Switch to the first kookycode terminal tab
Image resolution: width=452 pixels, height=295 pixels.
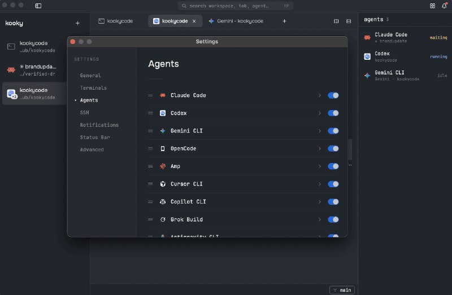coord(116,21)
